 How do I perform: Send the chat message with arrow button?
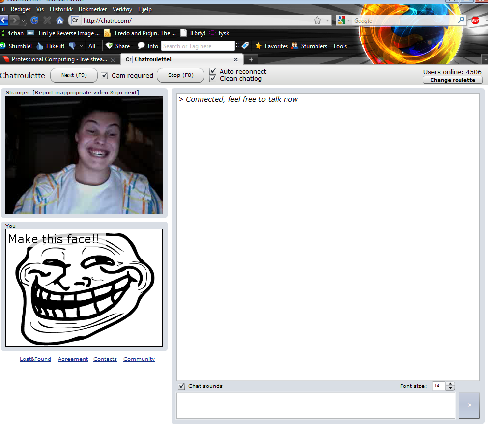(x=469, y=405)
